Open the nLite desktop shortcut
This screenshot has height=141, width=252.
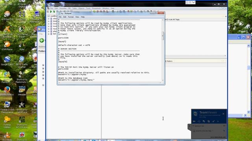click(x=22, y=46)
